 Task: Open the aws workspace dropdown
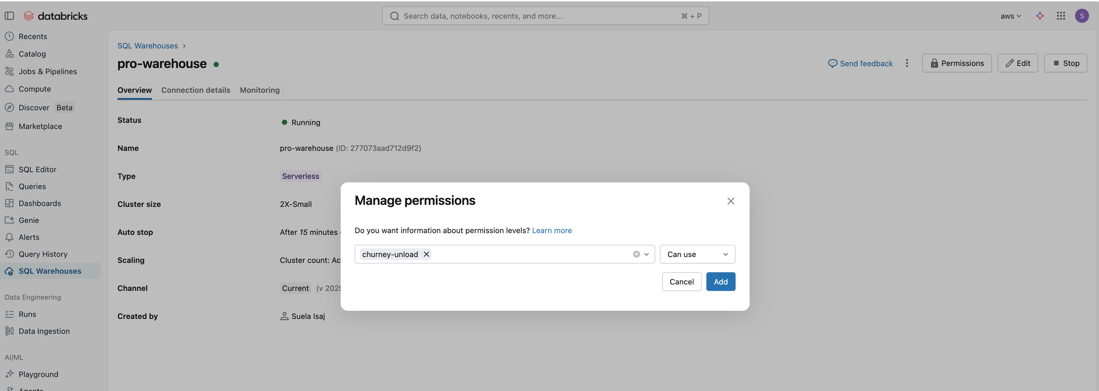1010,16
